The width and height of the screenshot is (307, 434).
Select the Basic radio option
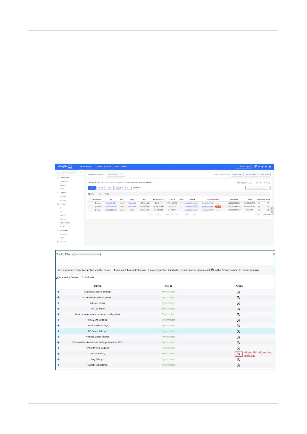coord(89,194)
